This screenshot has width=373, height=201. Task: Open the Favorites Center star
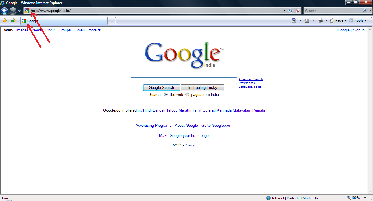coord(5,21)
